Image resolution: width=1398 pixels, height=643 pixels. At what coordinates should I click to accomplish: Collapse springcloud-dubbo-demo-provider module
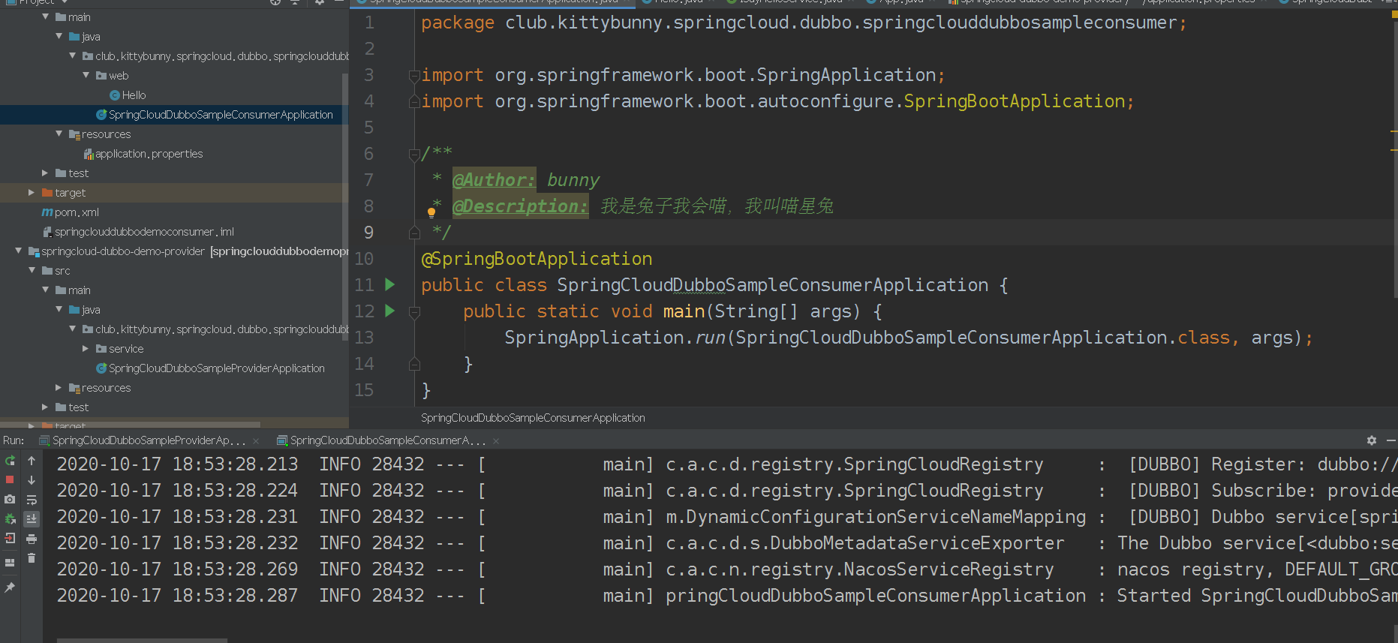click(x=18, y=251)
